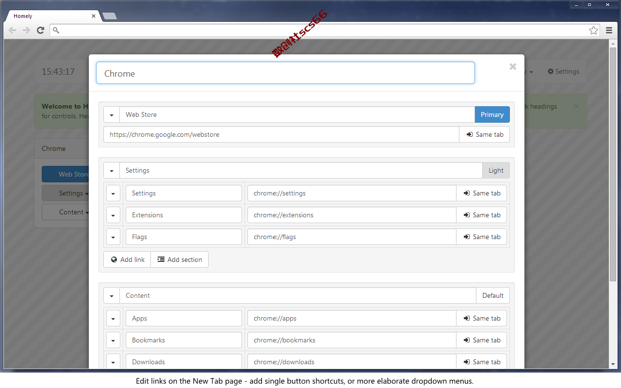Screen dimensions: 621x388
Task: Toggle Same tab for chrome://settings
Action: click(481, 193)
